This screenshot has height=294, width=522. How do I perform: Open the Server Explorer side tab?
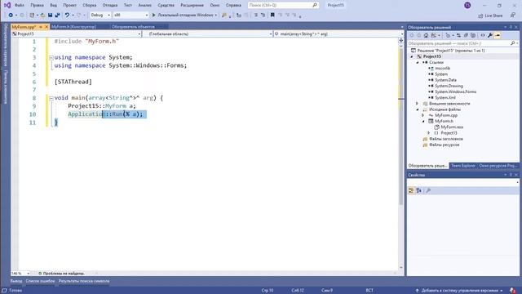(6, 45)
